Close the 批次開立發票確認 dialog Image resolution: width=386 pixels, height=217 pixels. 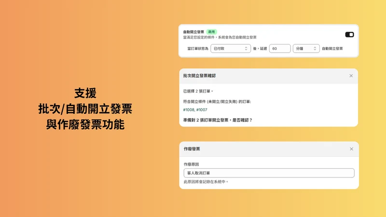[x=351, y=76]
